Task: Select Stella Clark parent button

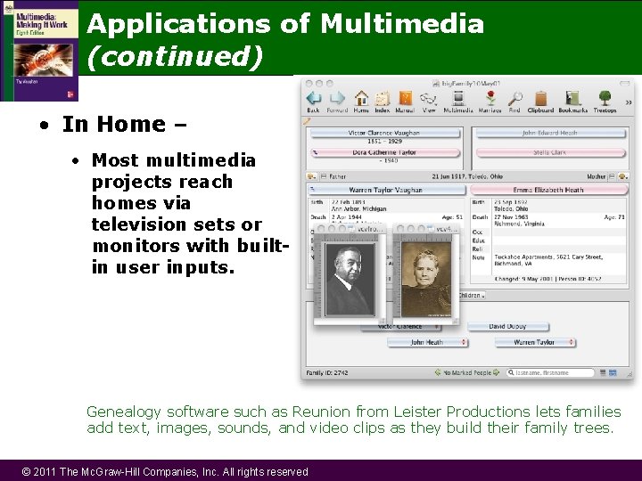Action: click(550, 152)
